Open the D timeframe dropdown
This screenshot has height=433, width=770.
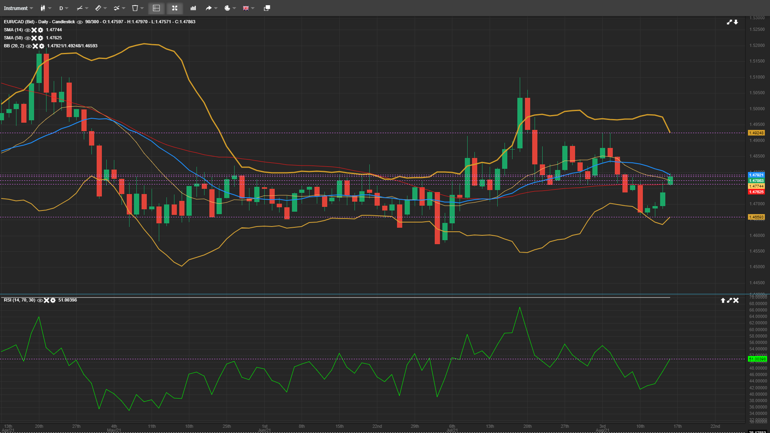(x=63, y=8)
